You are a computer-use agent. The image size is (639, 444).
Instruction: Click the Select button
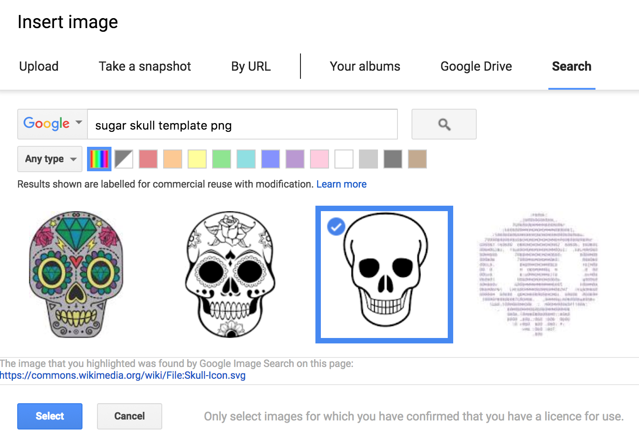49,416
